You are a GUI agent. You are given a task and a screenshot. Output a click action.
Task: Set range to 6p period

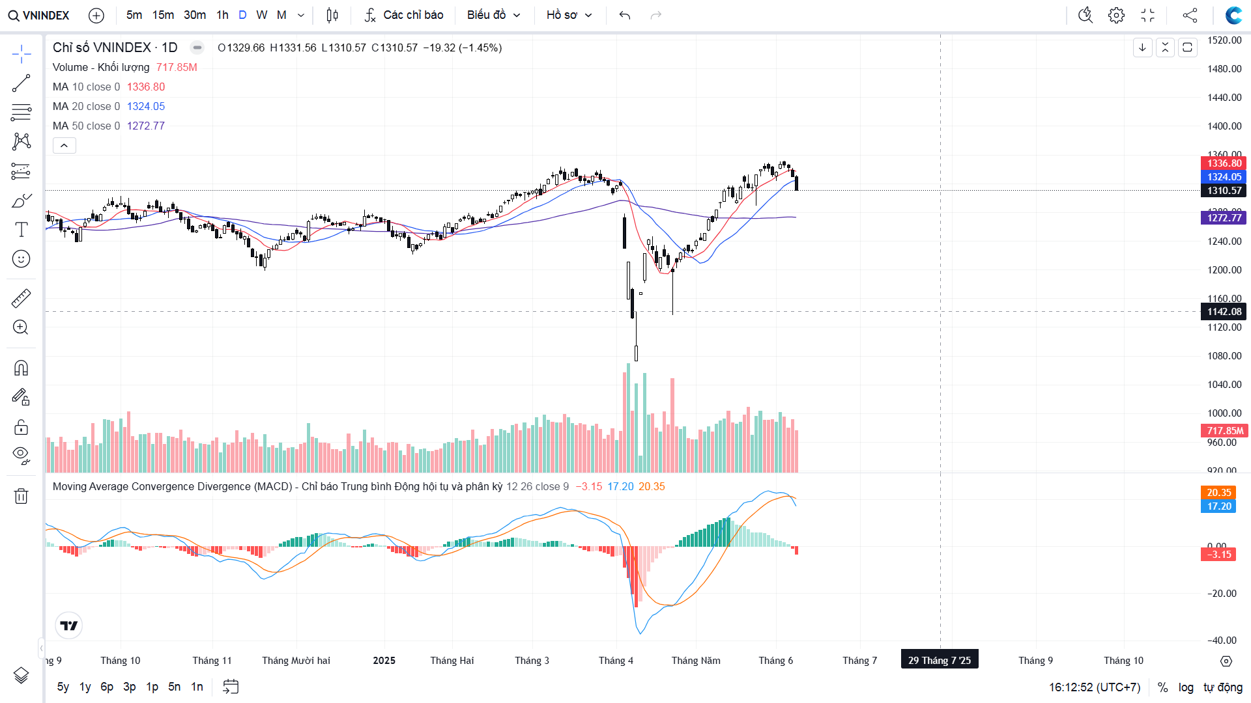pos(107,687)
